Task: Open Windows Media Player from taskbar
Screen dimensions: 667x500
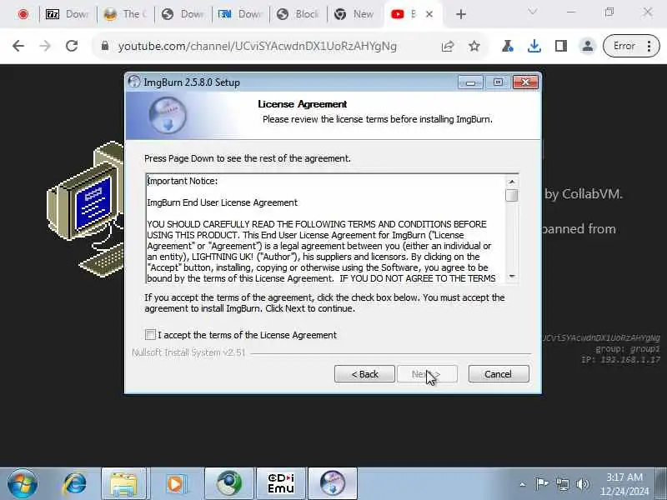Action: point(175,484)
